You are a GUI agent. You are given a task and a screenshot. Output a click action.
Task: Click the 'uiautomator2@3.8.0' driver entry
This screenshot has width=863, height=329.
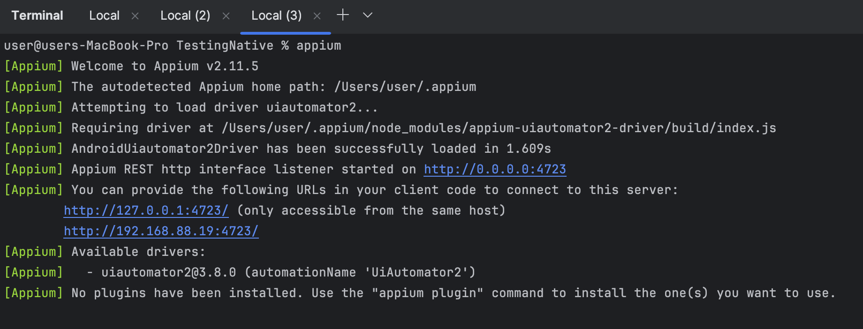point(169,272)
